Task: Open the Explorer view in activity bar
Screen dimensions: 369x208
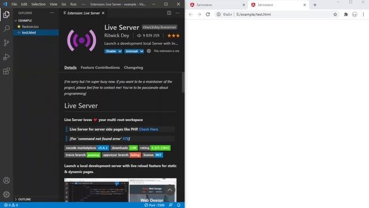Action: click(x=6, y=14)
